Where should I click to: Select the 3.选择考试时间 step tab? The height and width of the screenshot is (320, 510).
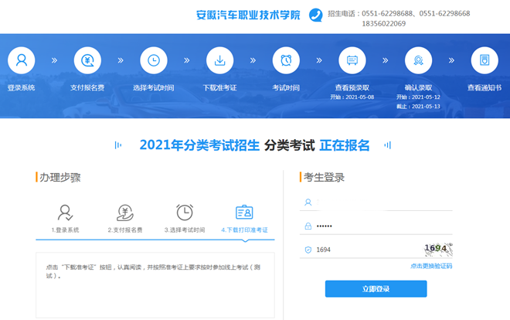(185, 218)
